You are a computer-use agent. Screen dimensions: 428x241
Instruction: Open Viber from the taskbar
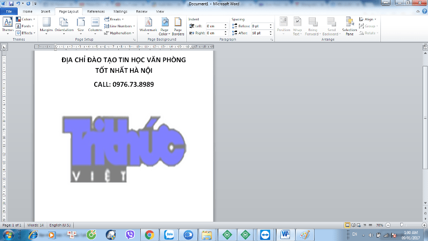coord(130,235)
